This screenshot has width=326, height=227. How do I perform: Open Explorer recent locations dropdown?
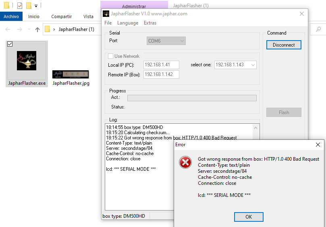click(29, 29)
